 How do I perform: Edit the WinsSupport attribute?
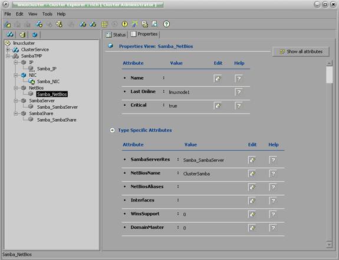(x=252, y=214)
